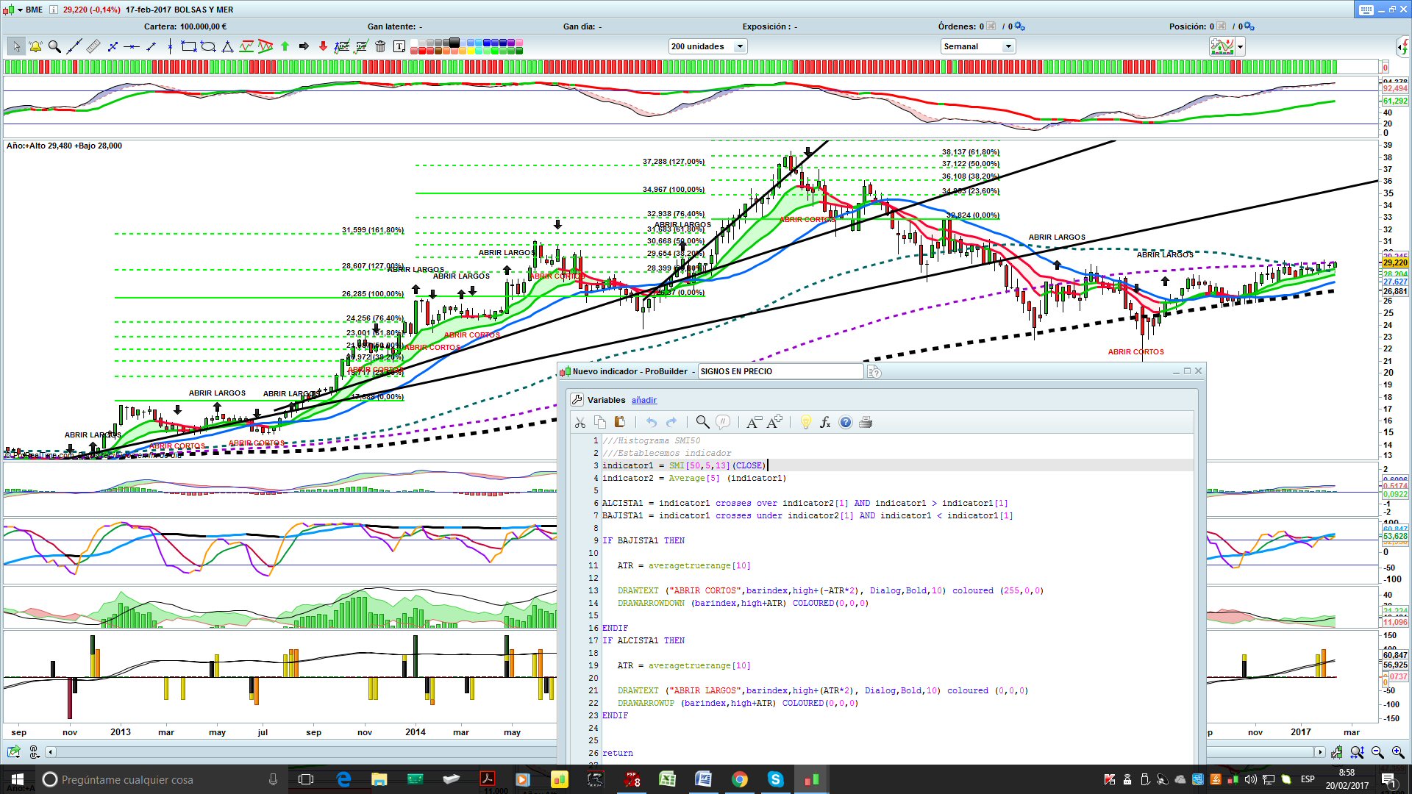The image size is (1412, 794).
Task: Open the 200 unidades dropdown
Action: (740, 47)
